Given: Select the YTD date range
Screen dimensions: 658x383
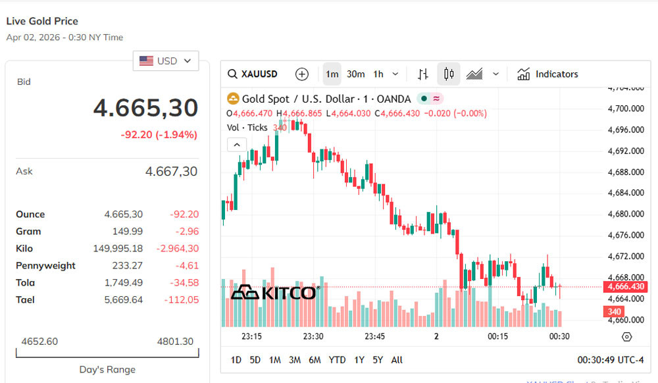Looking at the screenshot, I should coord(338,360).
